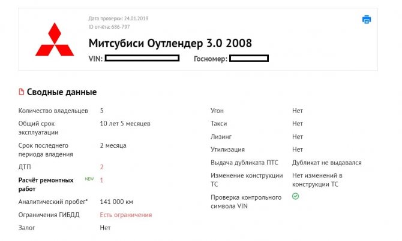Click the Расчёт ремонтных работ label
Image resolution: width=402 pixels, height=241 pixels.
click(46, 185)
